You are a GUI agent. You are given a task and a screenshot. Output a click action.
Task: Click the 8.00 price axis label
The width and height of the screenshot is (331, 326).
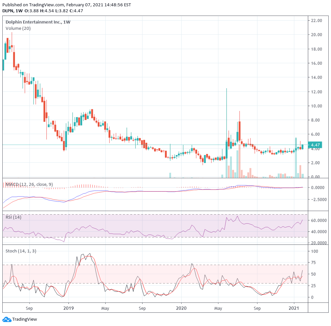click(x=315, y=120)
